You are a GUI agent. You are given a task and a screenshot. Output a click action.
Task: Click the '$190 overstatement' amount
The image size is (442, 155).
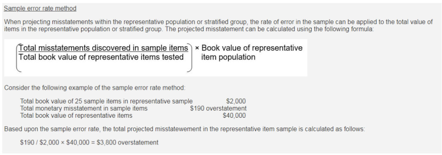218,108
